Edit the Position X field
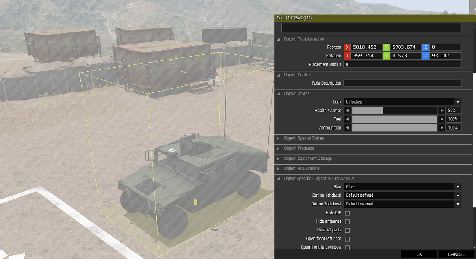The height and width of the screenshot is (259, 476). 366,47
